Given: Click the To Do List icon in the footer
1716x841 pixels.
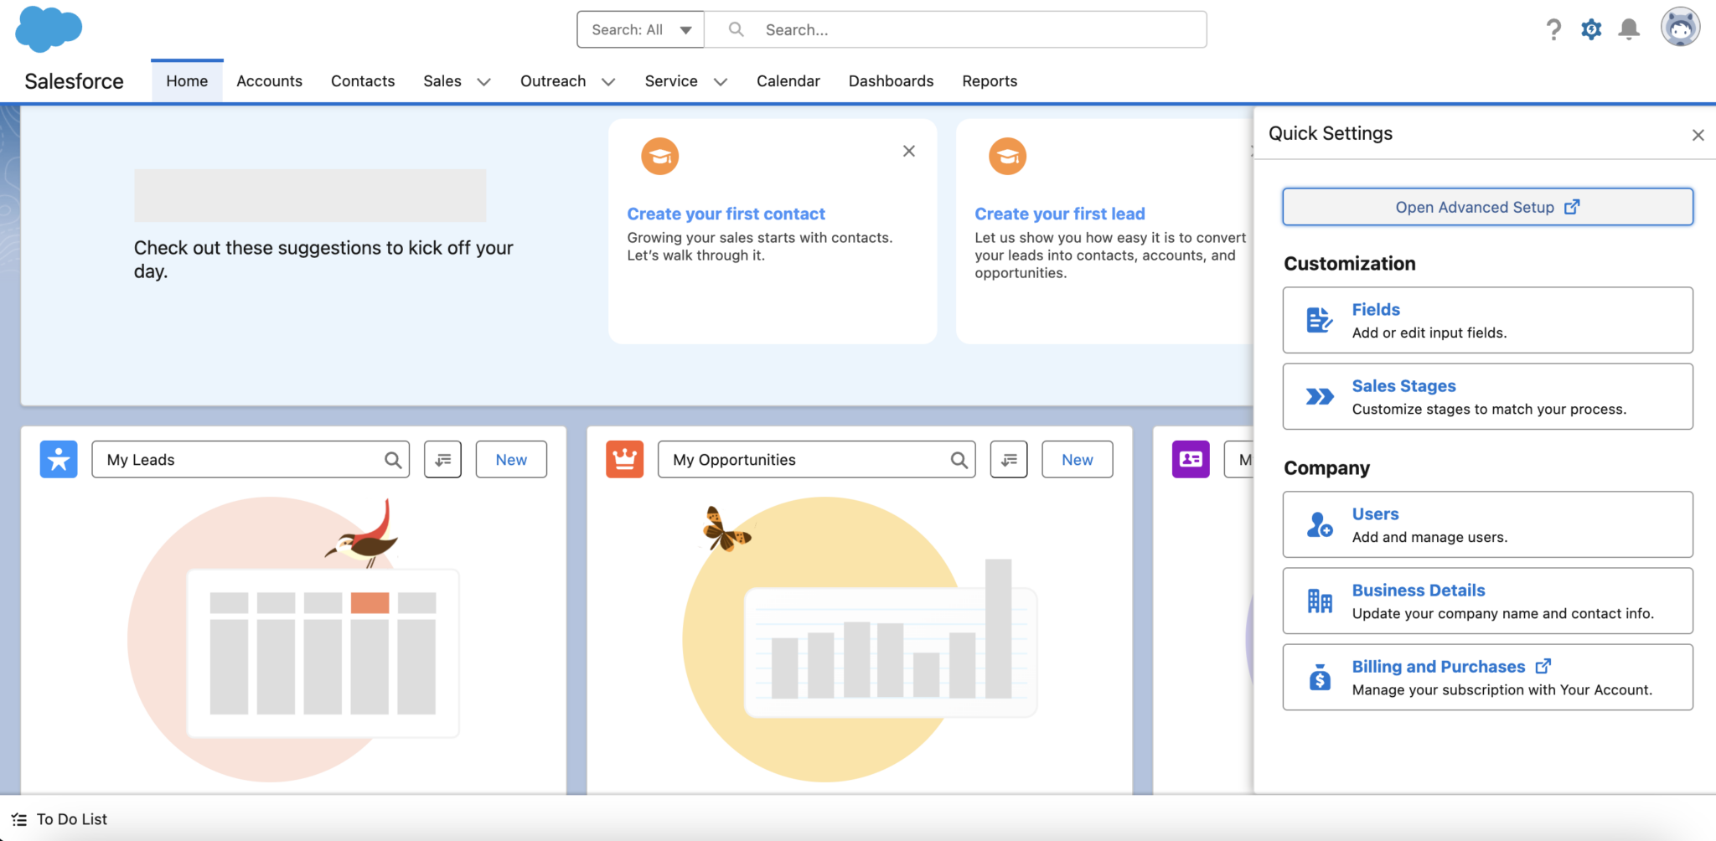Looking at the screenshot, I should pos(19,819).
